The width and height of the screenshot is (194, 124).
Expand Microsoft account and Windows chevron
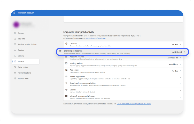[180, 97]
